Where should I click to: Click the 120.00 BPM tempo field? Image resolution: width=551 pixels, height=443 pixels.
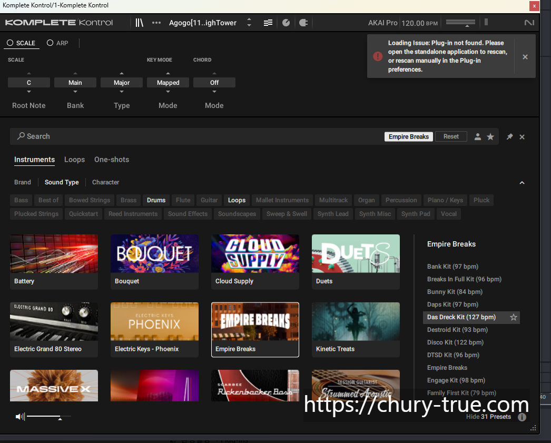(420, 23)
